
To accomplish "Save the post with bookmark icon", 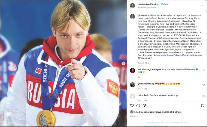I will pos(202,106).
